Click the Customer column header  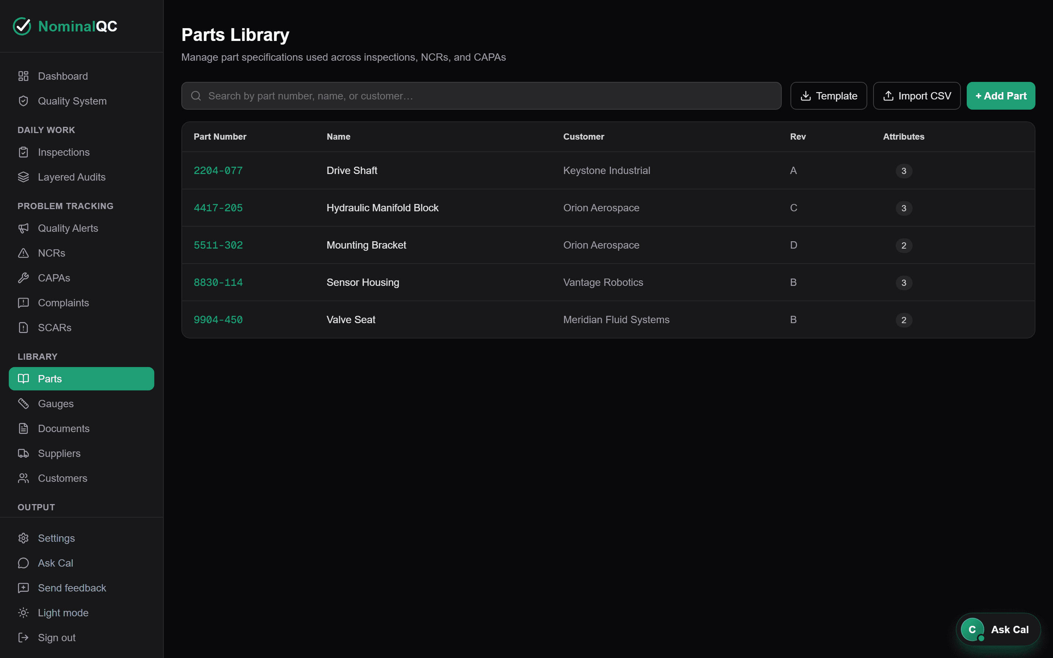click(584, 137)
